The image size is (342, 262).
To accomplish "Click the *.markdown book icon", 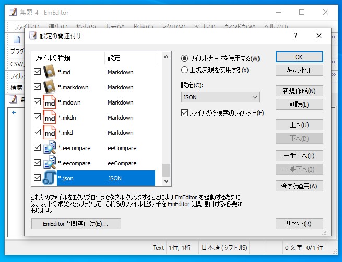I will (49, 87).
